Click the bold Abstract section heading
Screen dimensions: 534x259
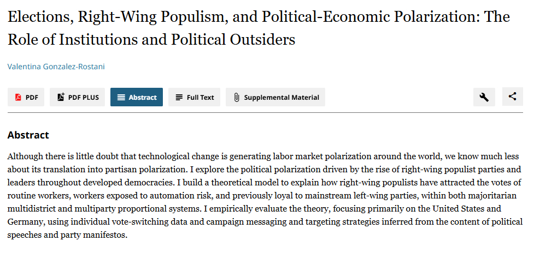point(28,135)
